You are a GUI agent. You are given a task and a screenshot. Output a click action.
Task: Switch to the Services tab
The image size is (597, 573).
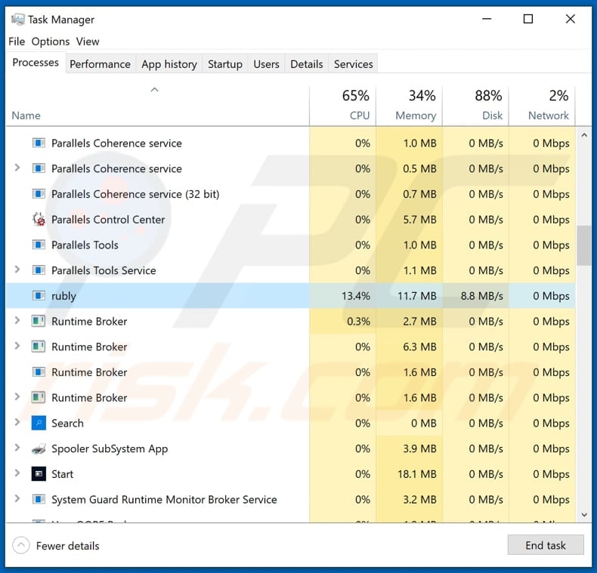pos(354,64)
